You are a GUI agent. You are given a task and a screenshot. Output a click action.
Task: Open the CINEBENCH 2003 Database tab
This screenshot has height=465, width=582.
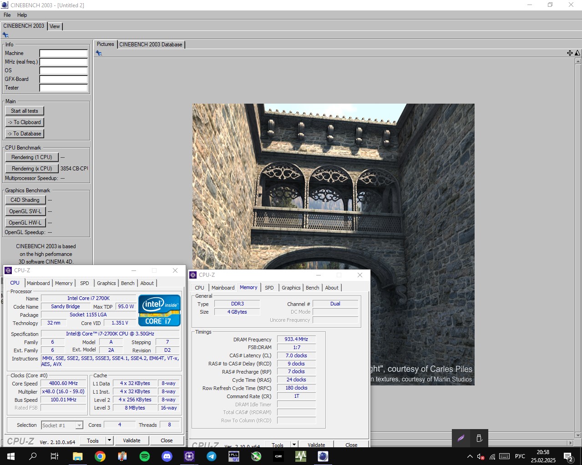click(151, 45)
